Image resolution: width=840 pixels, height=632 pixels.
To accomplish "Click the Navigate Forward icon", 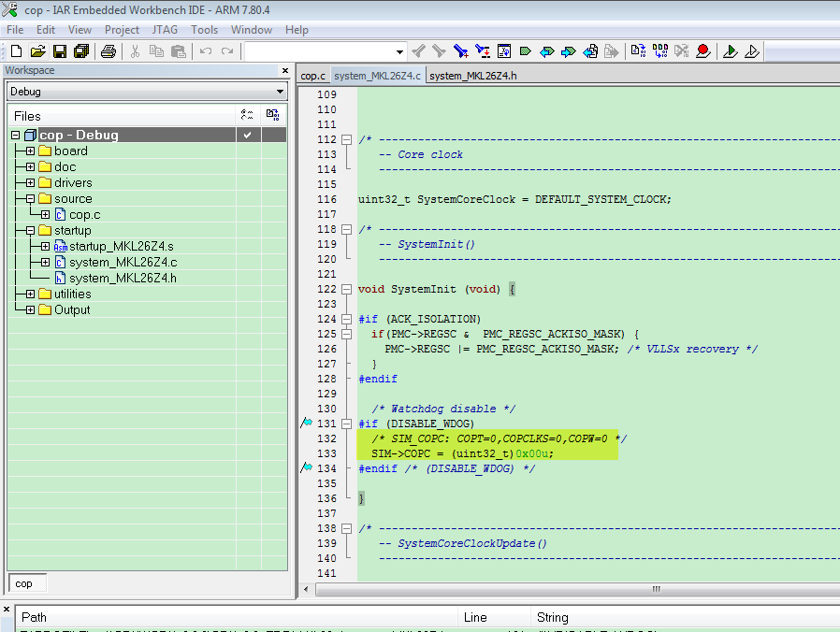I will [x=611, y=51].
